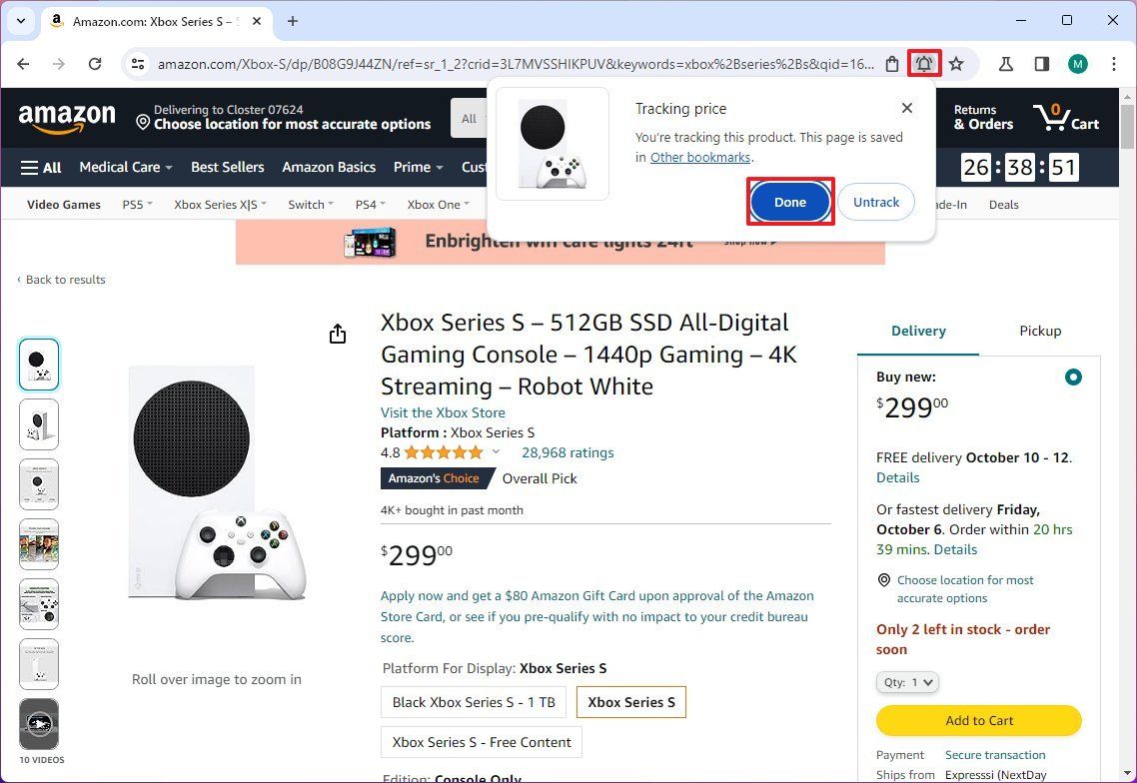Expand the star ratings breakdown chevron
This screenshot has height=783, width=1137.
click(x=496, y=451)
